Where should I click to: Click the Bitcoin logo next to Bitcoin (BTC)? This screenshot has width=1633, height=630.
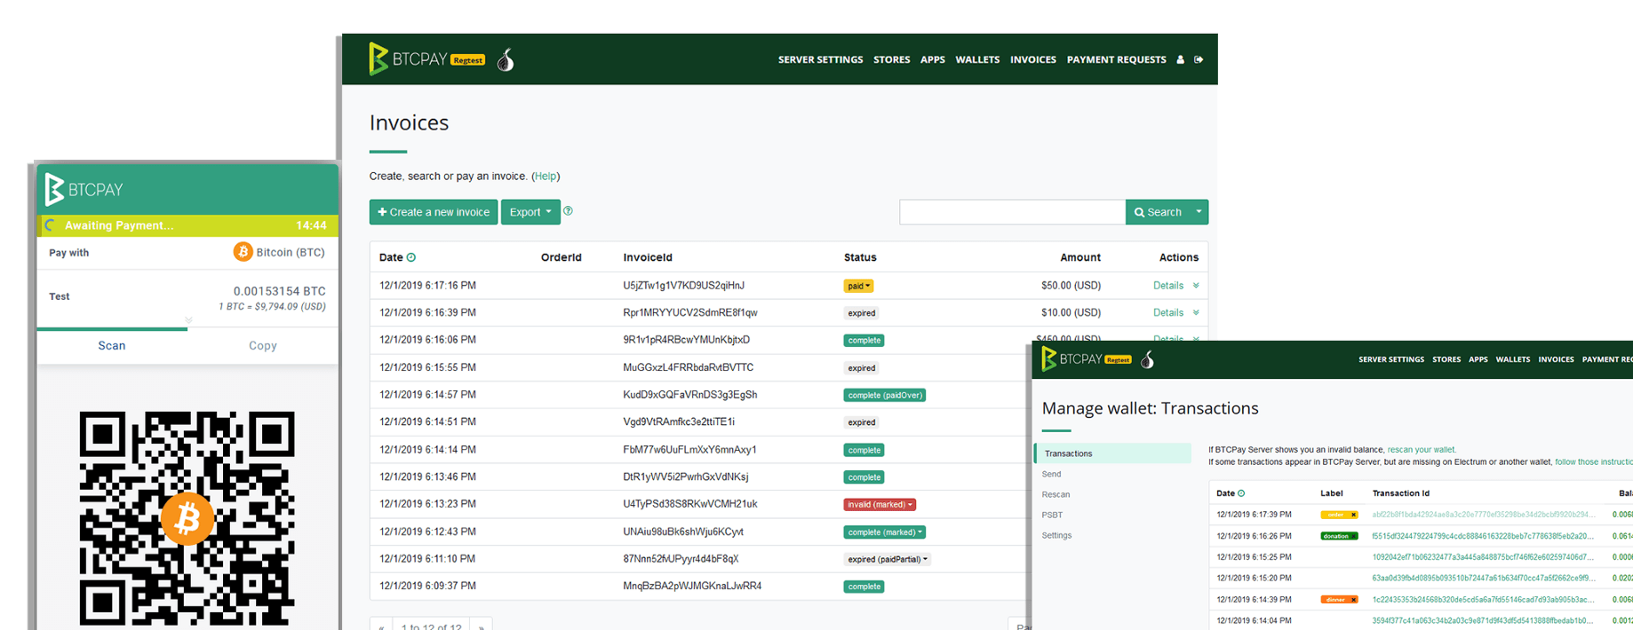243,252
